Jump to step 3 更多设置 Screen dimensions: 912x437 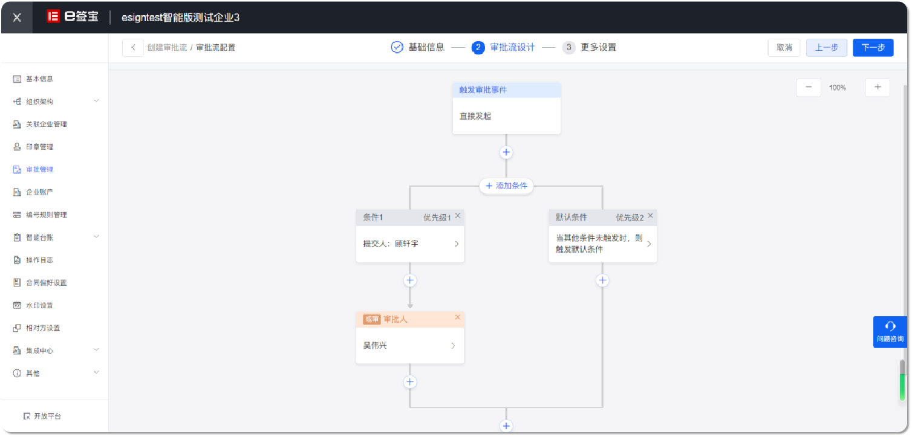click(589, 47)
